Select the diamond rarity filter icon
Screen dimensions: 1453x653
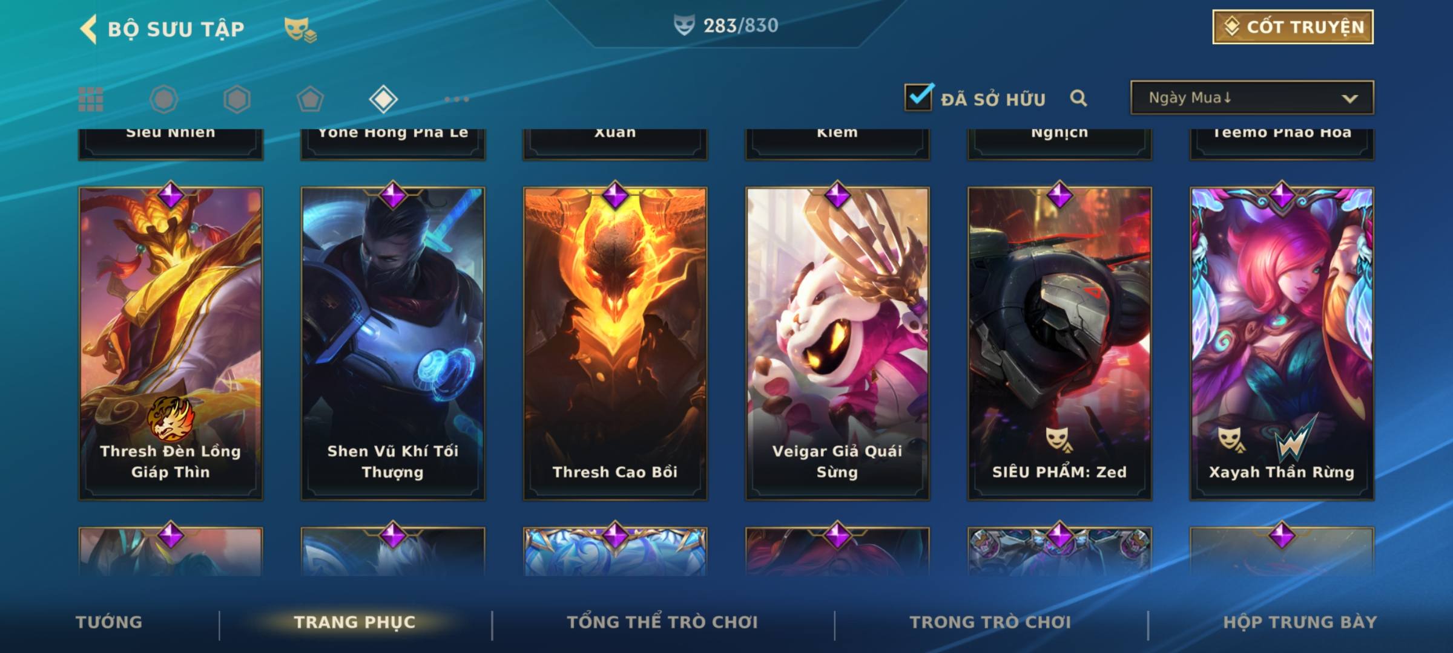tap(383, 99)
